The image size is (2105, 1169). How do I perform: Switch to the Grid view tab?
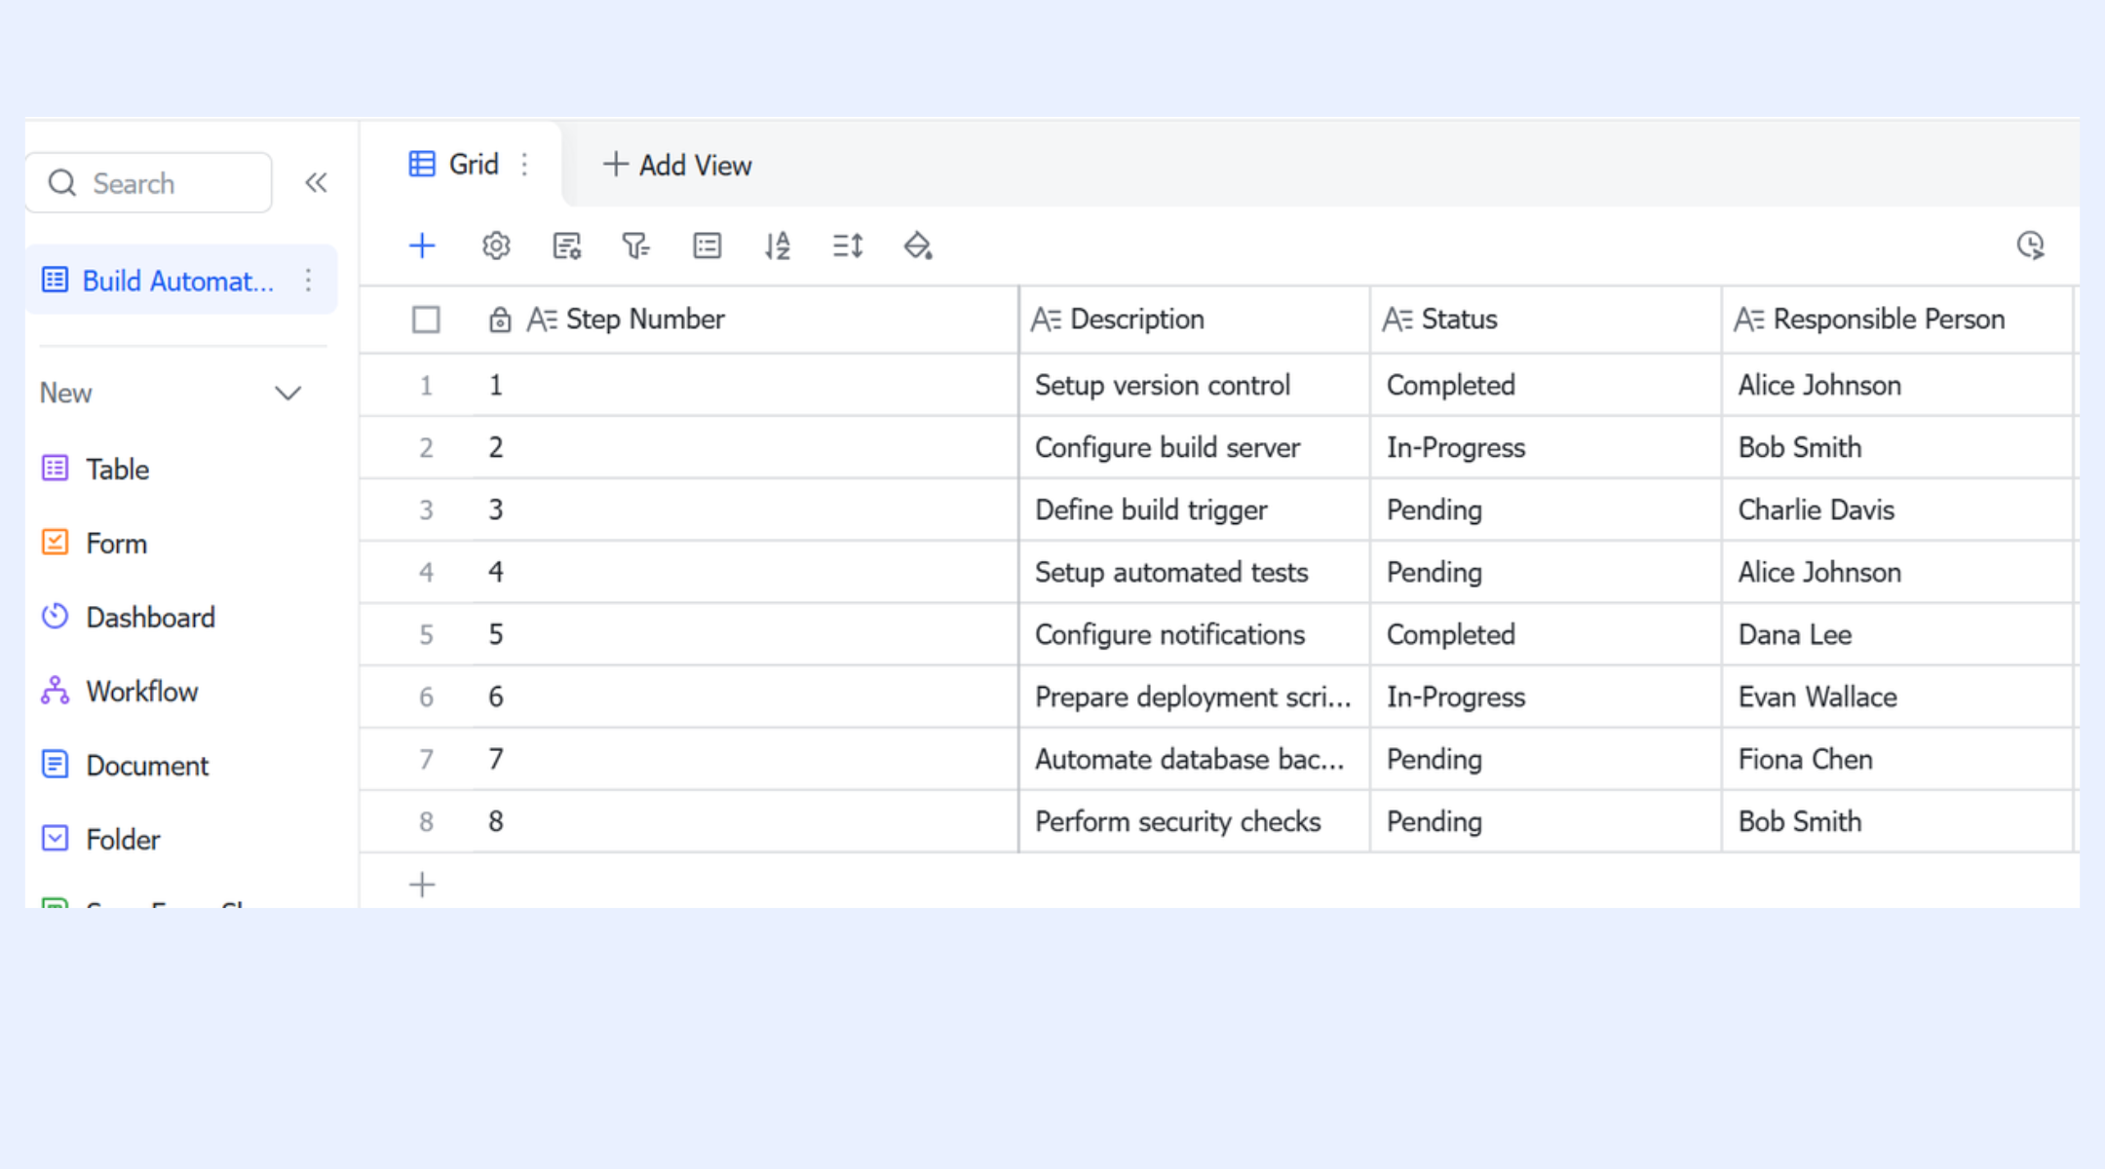tap(454, 165)
